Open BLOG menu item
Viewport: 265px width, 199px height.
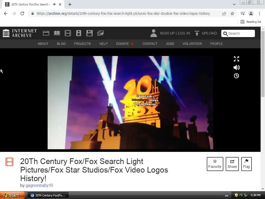pos(61,44)
